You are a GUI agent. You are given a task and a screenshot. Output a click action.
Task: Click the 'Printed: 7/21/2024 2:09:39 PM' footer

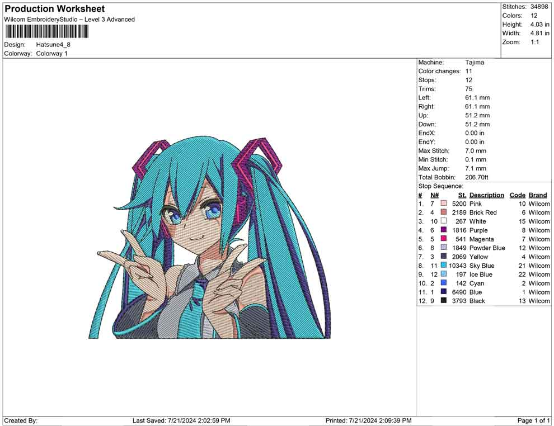[x=368, y=420]
